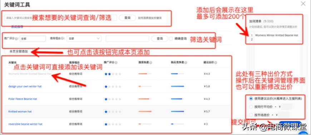Click competition bar for 'design your own winter hat'
311x135 pixels.
tap(178, 86)
